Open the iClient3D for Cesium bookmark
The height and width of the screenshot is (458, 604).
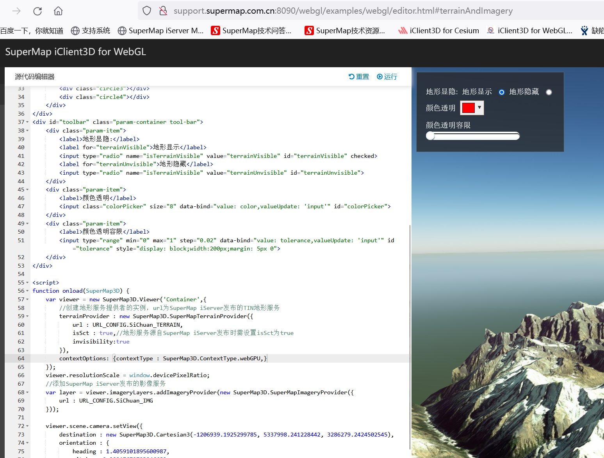click(438, 30)
